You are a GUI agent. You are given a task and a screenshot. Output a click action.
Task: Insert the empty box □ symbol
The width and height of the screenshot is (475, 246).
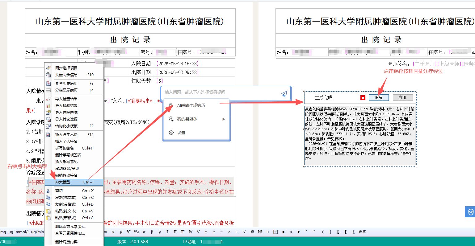(x=268, y=232)
